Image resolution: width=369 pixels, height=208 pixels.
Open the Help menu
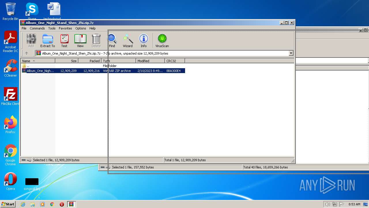[92, 28]
